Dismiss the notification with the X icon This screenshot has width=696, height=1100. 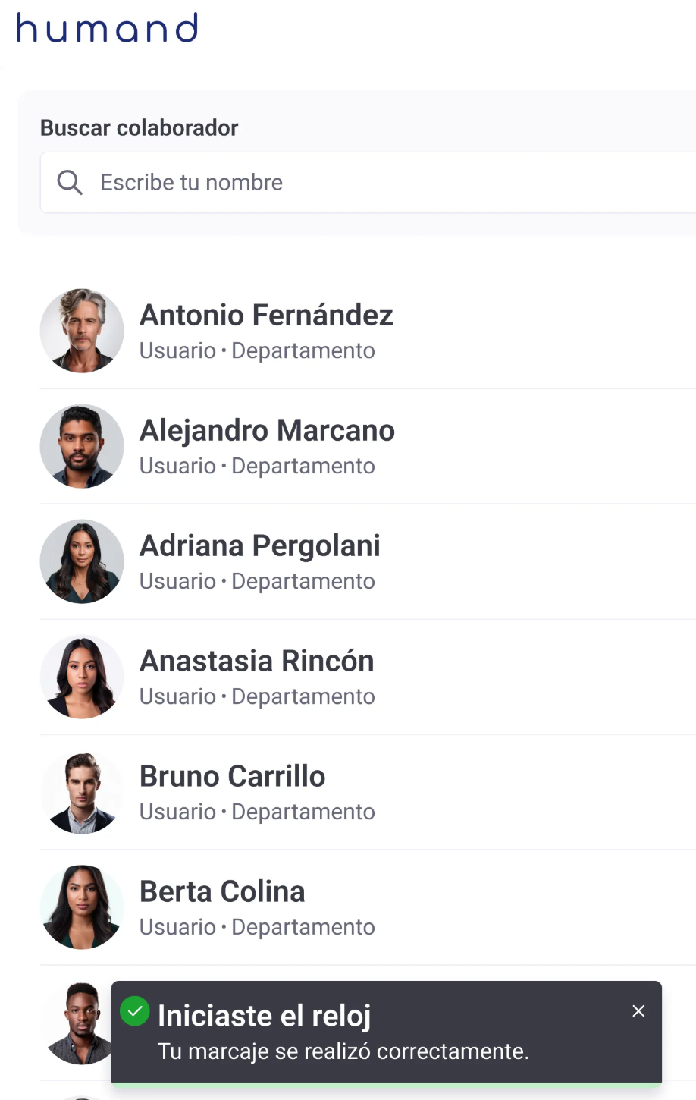point(638,1011)
